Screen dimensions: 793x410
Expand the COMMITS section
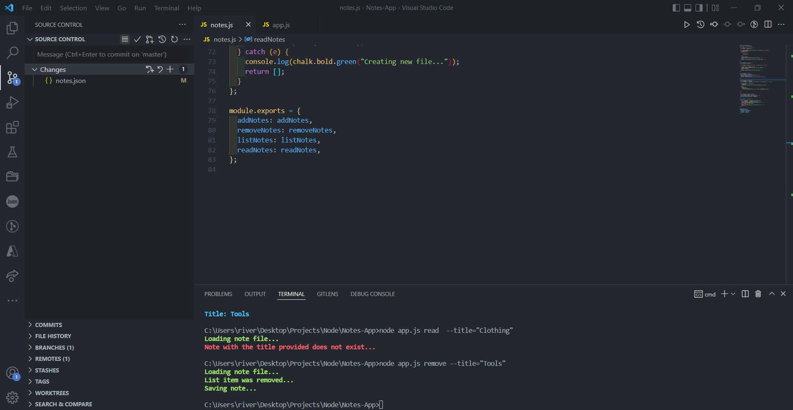(30, 325)
